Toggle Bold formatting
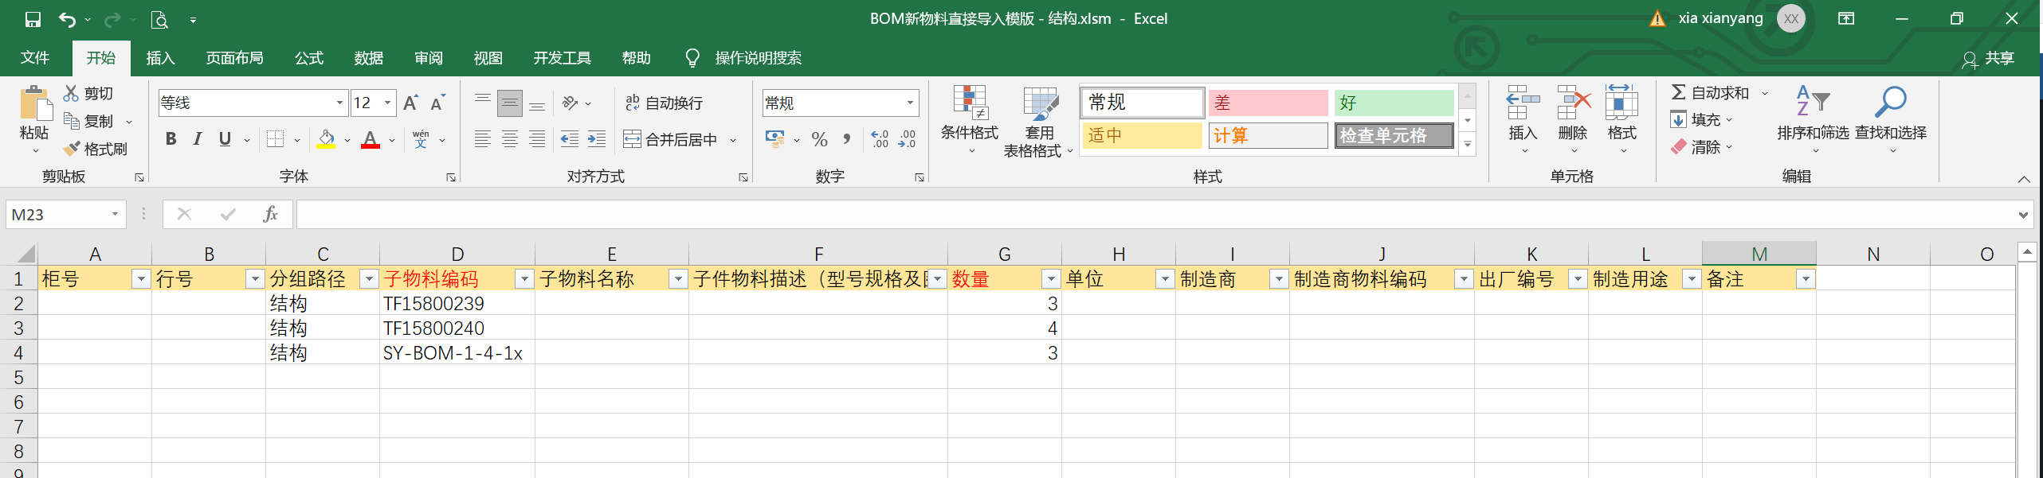 tap(171, 140)
